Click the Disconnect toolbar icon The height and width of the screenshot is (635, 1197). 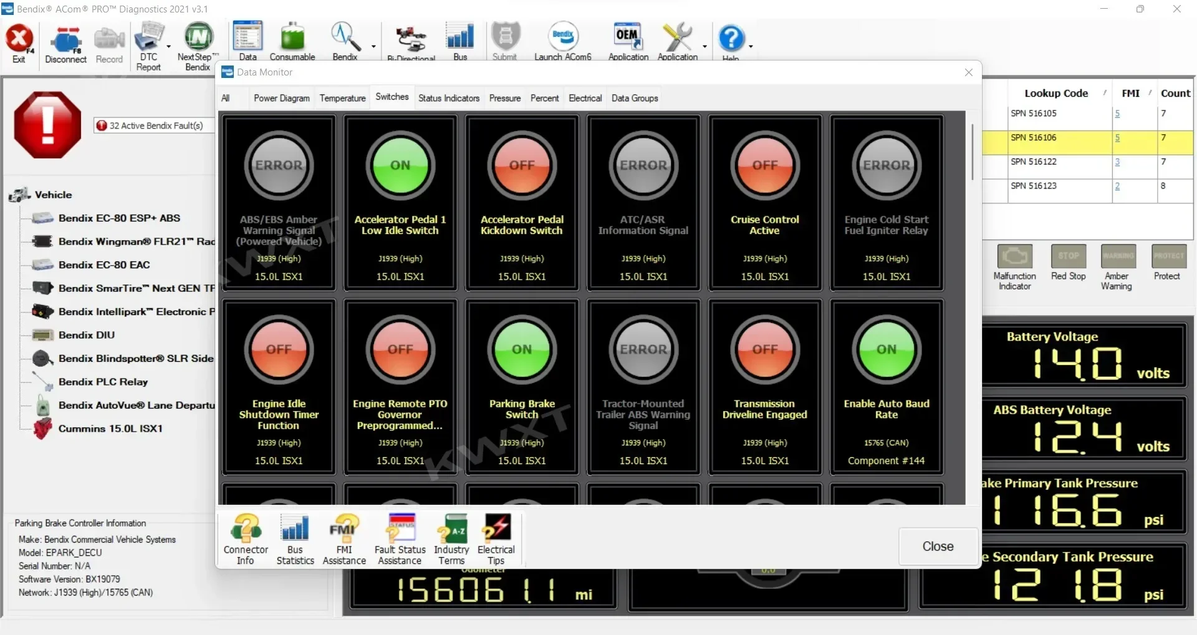click(x=65, y=45)
